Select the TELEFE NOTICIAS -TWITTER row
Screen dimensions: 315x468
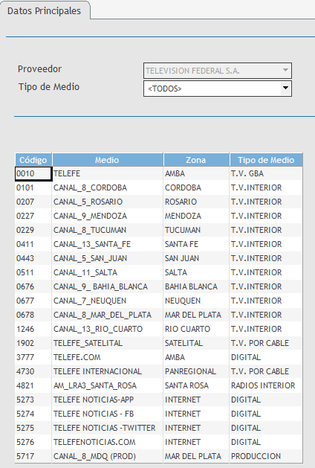pyautogui.click(x=158, y=428)
